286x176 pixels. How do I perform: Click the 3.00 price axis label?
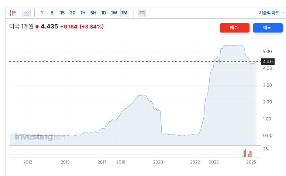[x=268, y=85]
